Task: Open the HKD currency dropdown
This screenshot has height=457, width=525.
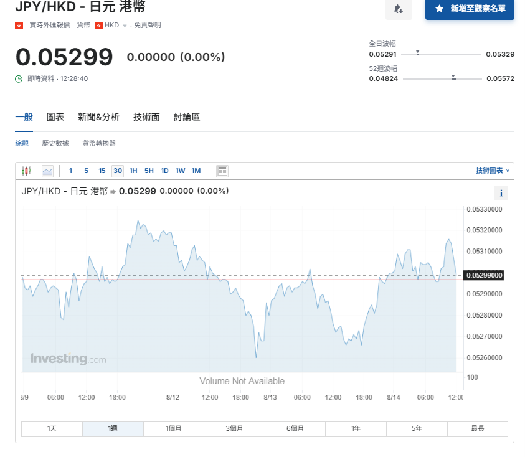Action: pos(125,26)
